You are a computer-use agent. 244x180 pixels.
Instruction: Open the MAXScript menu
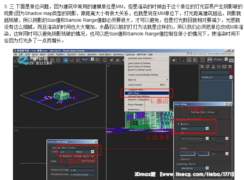click(141, 54)
